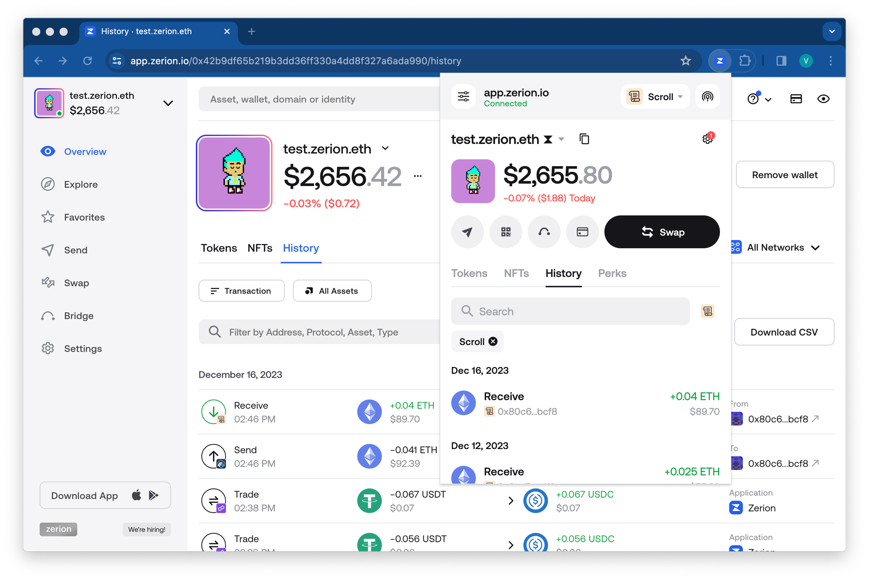Switch to the Tokens tab on the page
The height and width of the screenshot is (580, 869).
tap(219, 248)
